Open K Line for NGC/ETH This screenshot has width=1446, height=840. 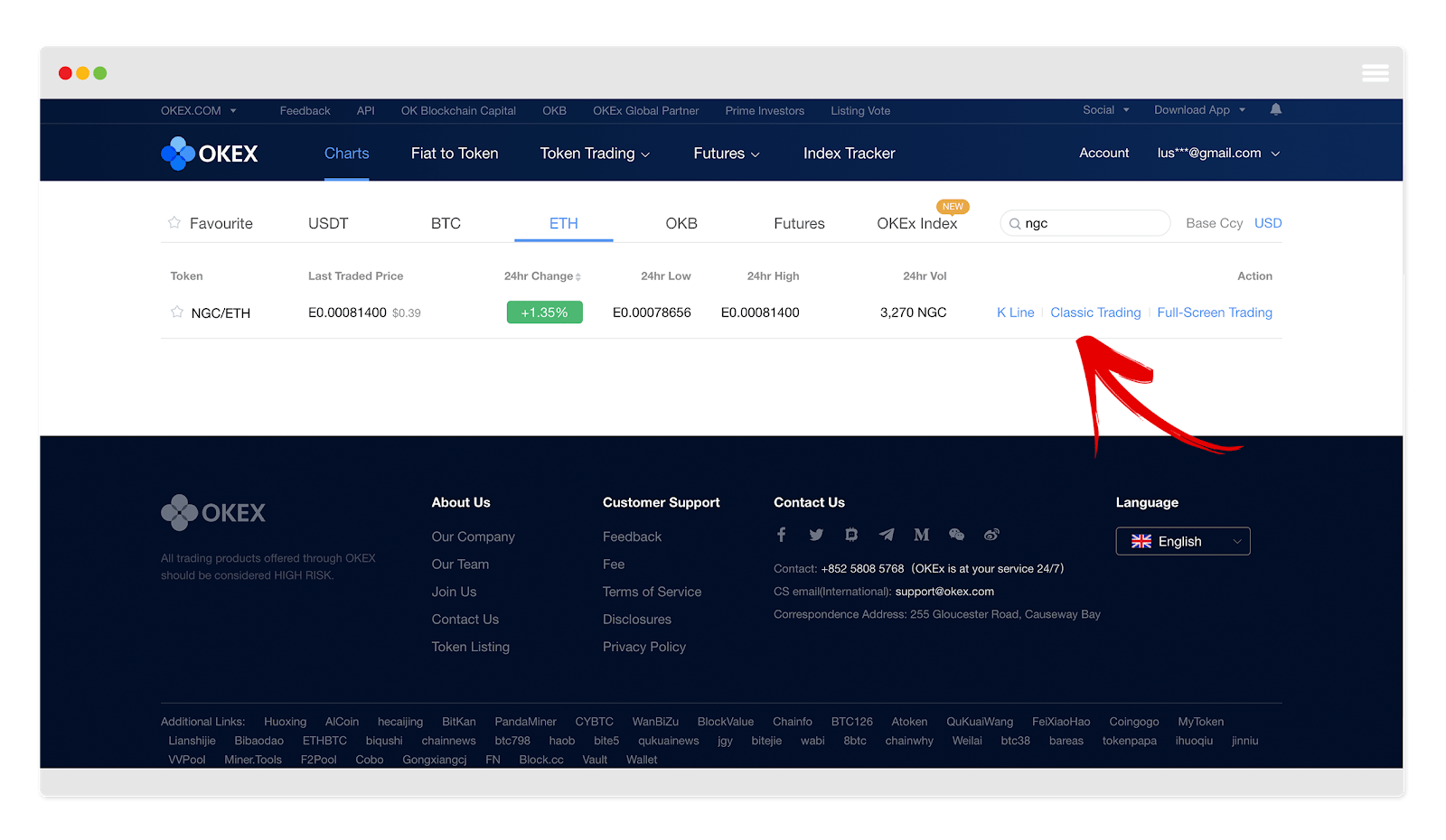pyautogui.click(x=1015, y=313)
